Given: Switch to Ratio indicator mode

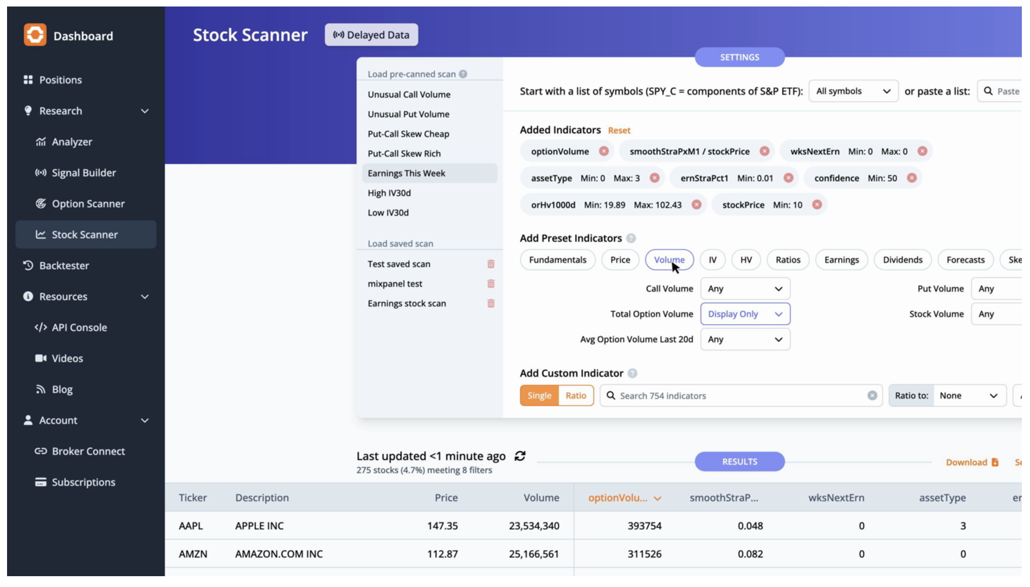Looking at the screenshot, I should click(x=576, y=396).
